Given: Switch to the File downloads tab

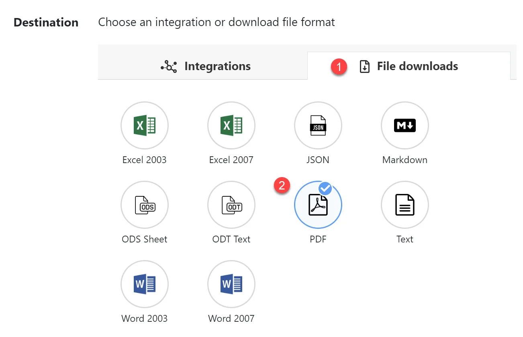Looking at the screenshot, I should (x=409, y=66).
